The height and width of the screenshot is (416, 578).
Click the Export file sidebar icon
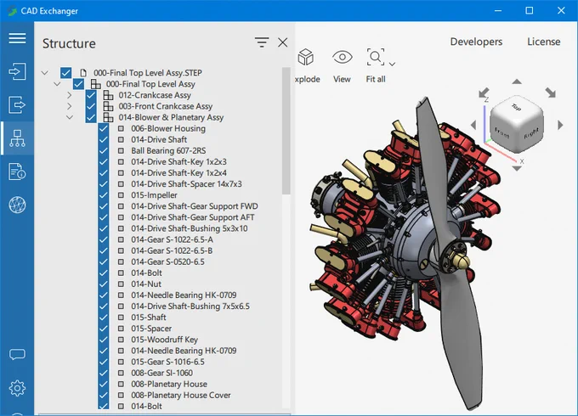(17, 104)
